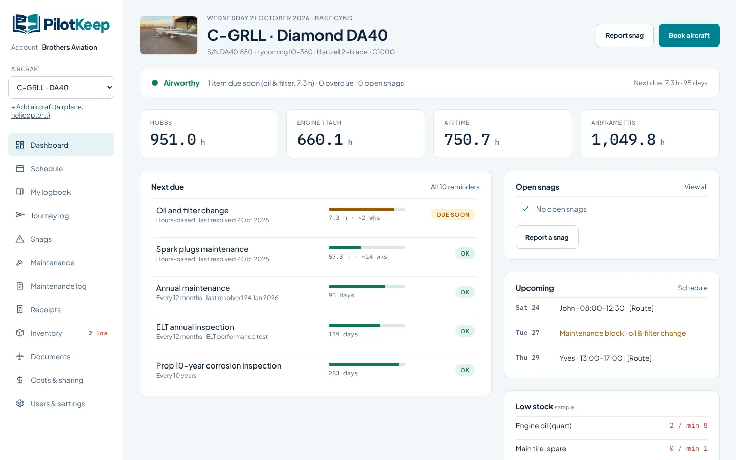
Task: Click the Maintenance wrench icon
Action: (20, 262)
